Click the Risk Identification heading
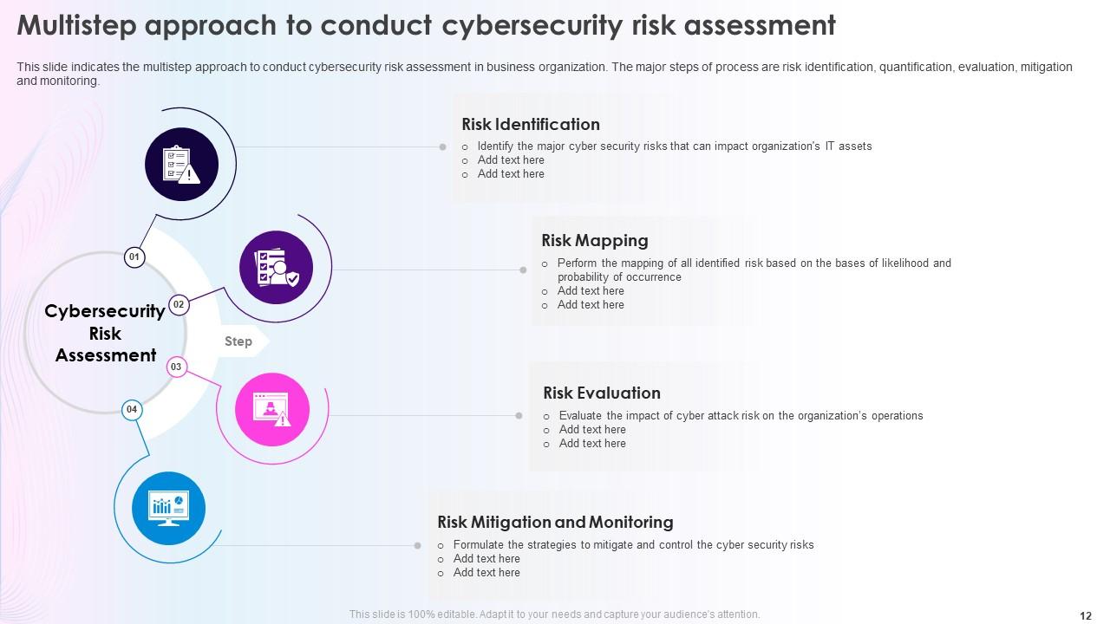The height and width of the screenshot is (624, 1110). pos(531,125)
